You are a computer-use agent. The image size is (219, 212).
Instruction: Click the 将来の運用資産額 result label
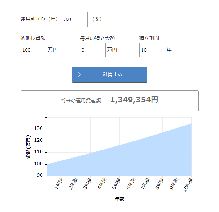pyautogui.click(x=81, y=101)
